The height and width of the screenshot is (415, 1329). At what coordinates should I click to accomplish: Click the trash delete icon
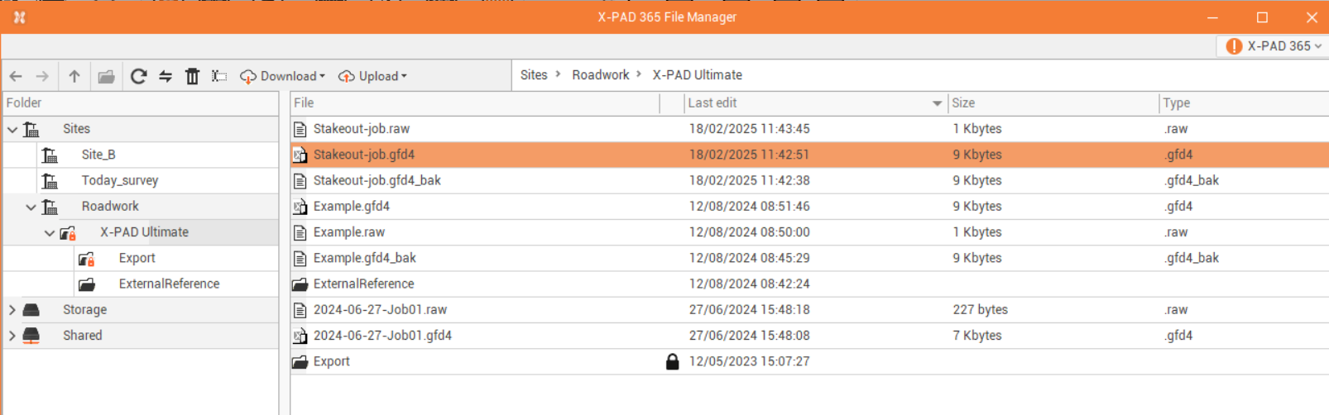192,76
